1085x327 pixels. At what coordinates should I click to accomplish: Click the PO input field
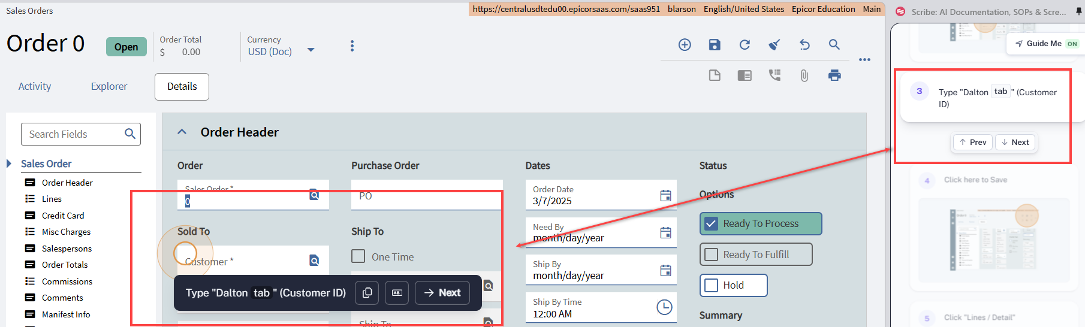pos(427,195)
